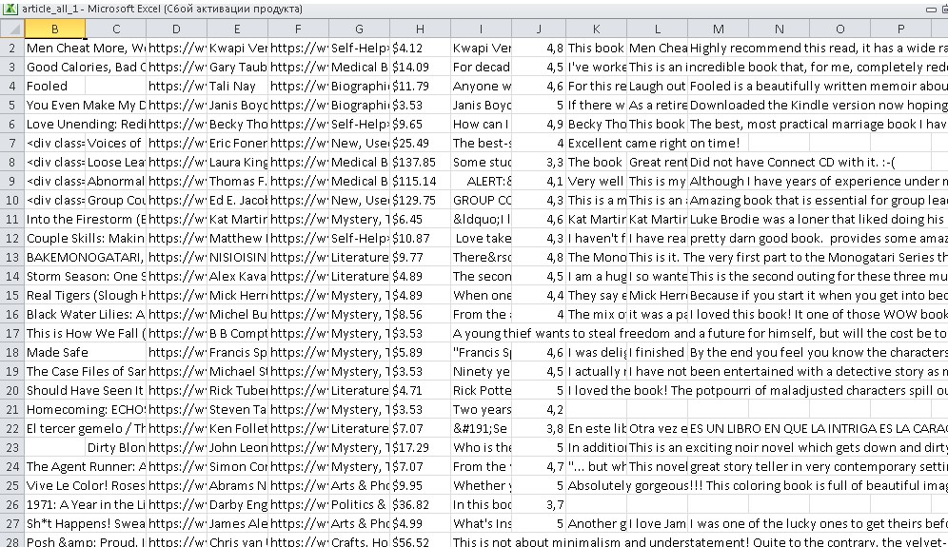Screen dimensions: 948x547
Task: Select column C header
Action: [x=116, y=29]
